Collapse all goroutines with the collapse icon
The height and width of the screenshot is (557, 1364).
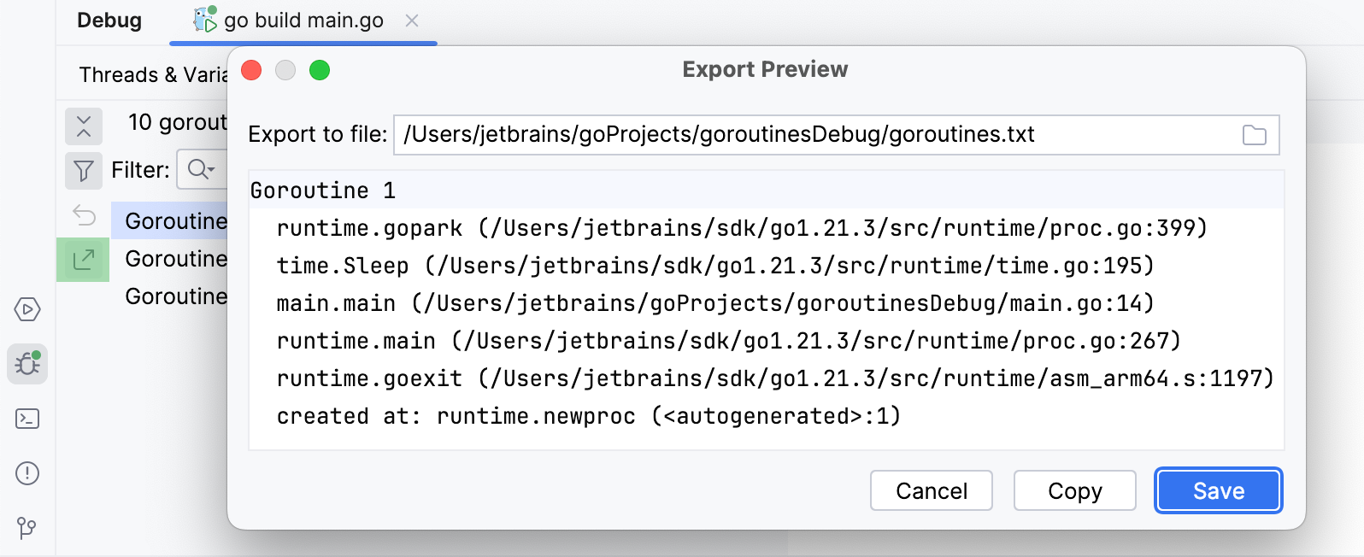point(84,126)
